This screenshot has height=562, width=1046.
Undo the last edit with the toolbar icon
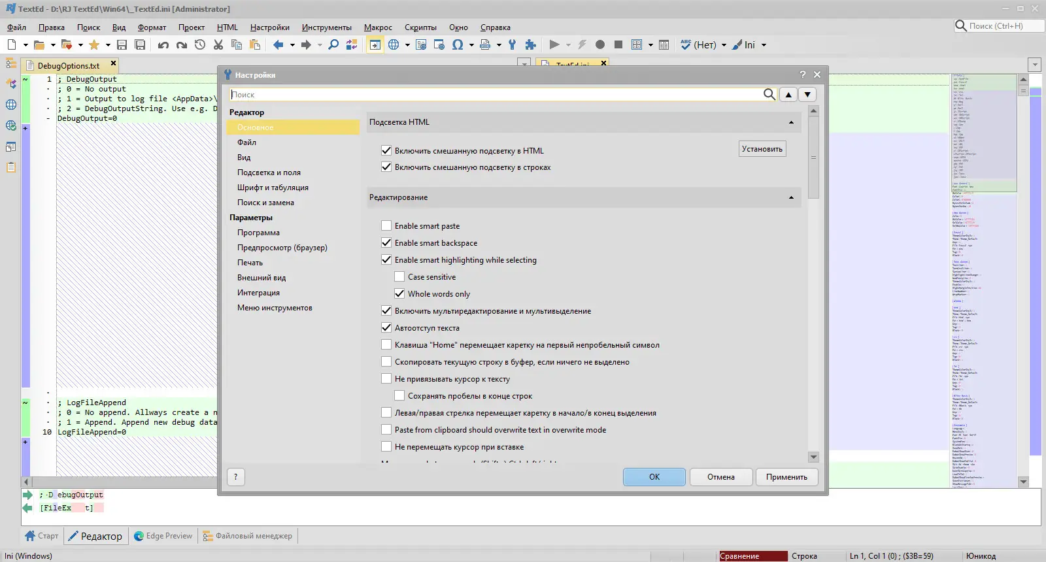163,45
